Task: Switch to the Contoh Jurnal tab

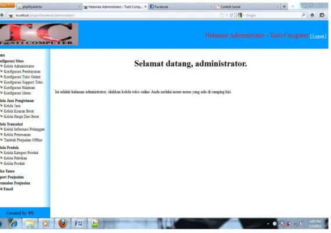Action: click(247, 7)
